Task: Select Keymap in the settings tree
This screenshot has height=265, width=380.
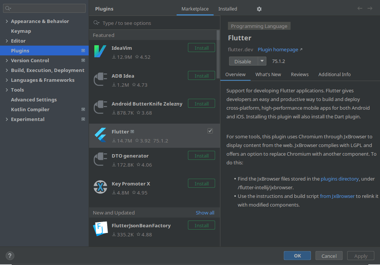Action: pos(21,31)
